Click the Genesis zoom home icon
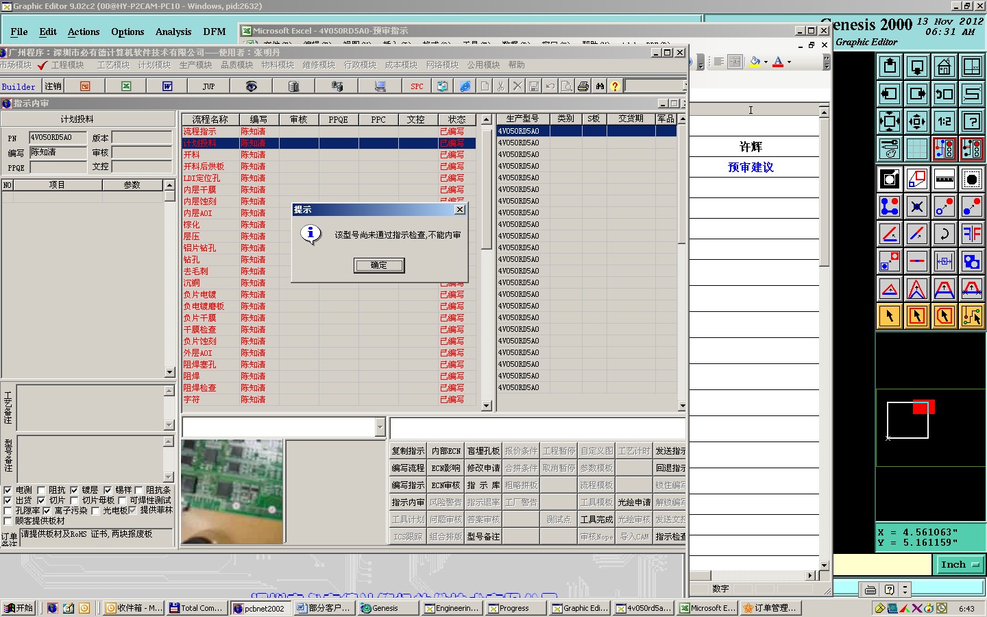 tap(945, 66)
